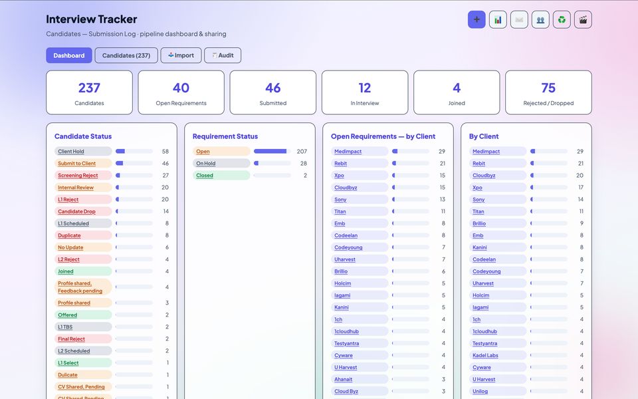The width and height of the screenshot is (638, 399).
Task: Select the 75 Rejected / Dropped card
Action: pyautogui.click(x=548, y=92)
